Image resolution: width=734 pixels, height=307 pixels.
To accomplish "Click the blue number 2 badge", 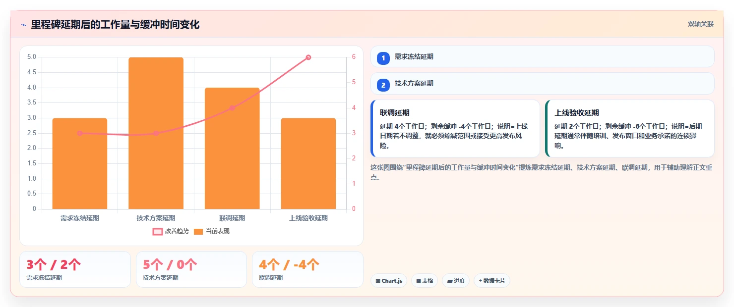I will (383, 85).
